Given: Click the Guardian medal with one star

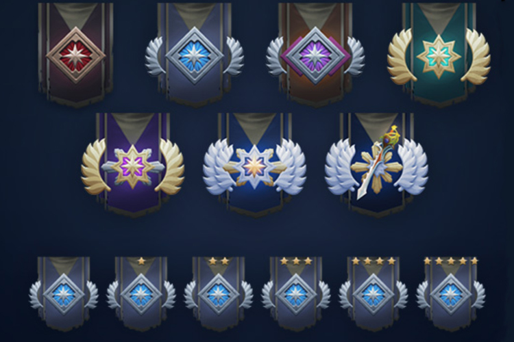Looking at the screenshot, I should (141, 294).
